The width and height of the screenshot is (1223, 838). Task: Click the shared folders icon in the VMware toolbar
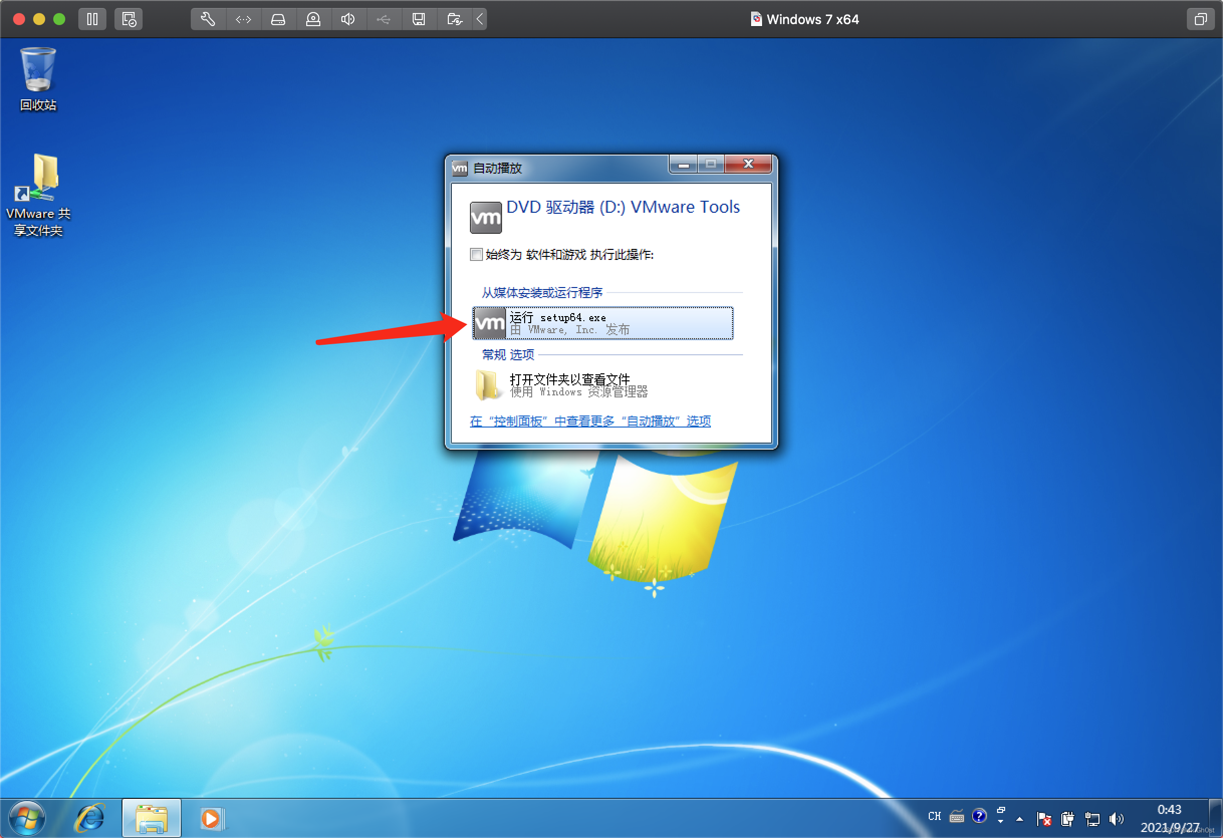coord(454,20)
